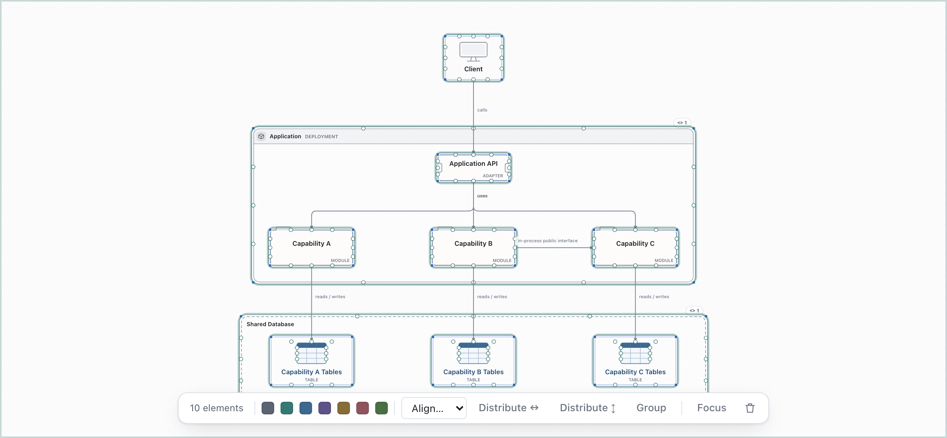Image resolution: width=947 pixels, height=438 pixels.
Task: Click the Client monitor icon
Action: (473, 52)
